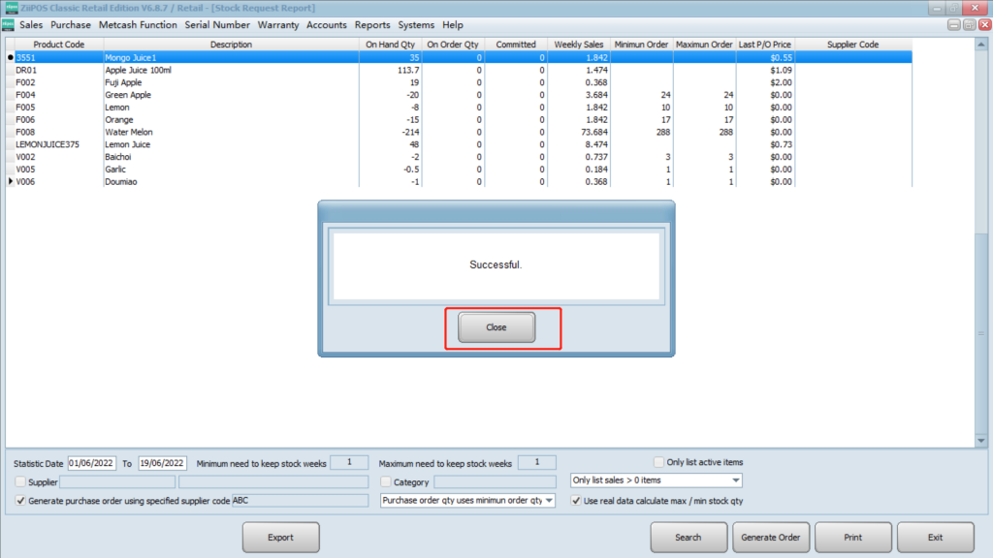Image resolution: width=993 pixels, height=558 pixels.
Task: Click the Statistic Date start field
Action: (x=89, y=463)
